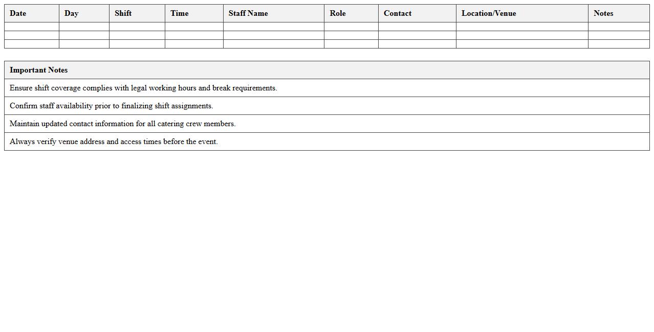Click the Location/Venue column header
654x332 pixels.
(489, 13)
